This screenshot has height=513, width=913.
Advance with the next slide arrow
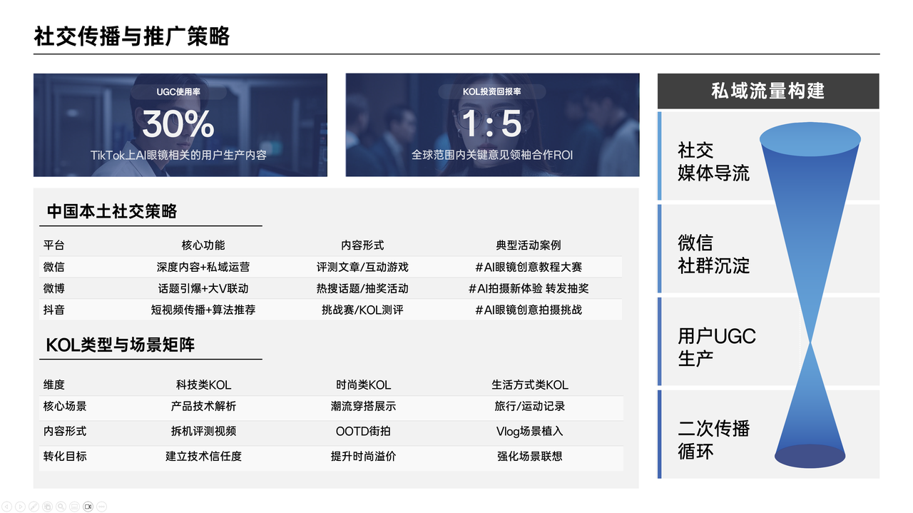click(x=21, y=507)
